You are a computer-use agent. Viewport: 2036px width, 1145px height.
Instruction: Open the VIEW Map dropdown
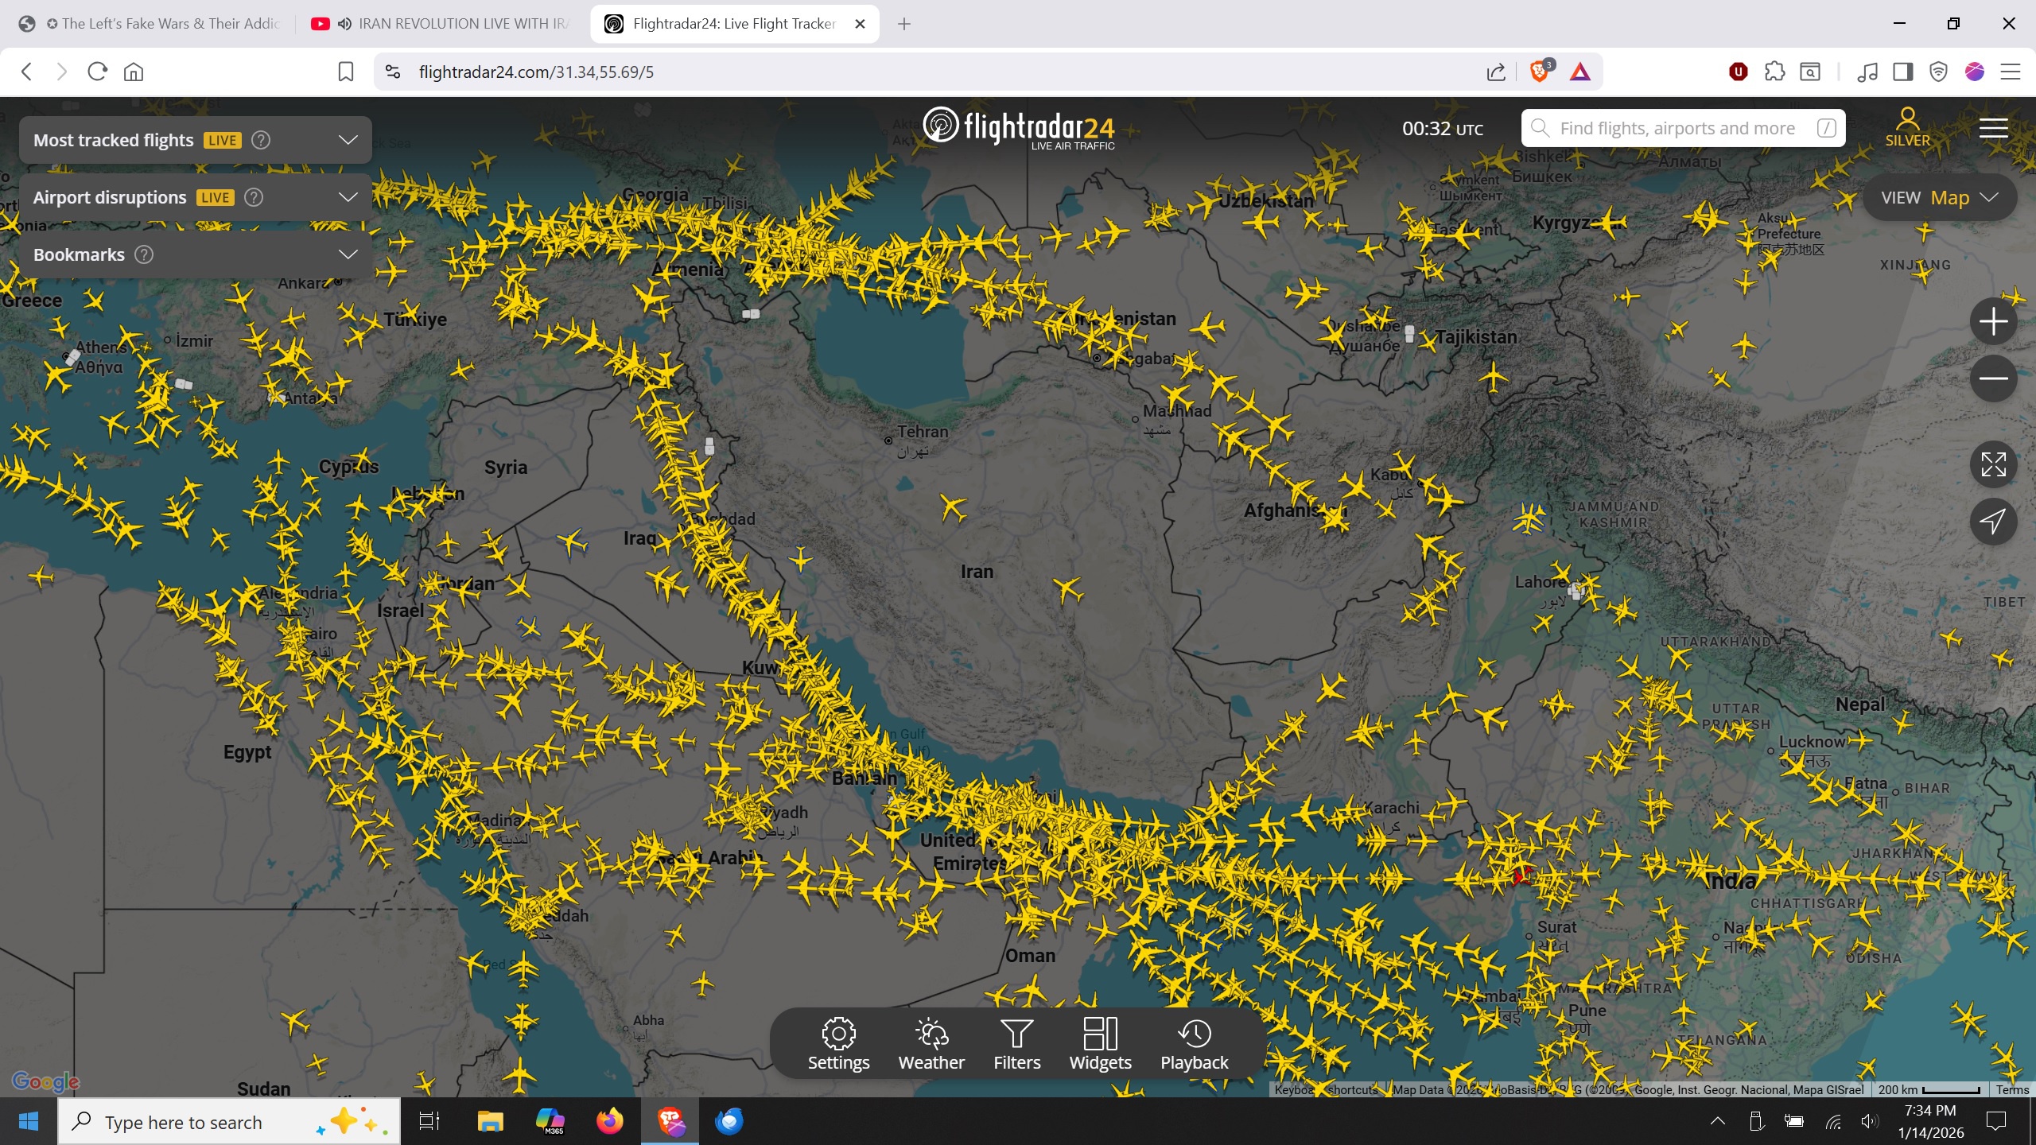tap(1939, 197)
